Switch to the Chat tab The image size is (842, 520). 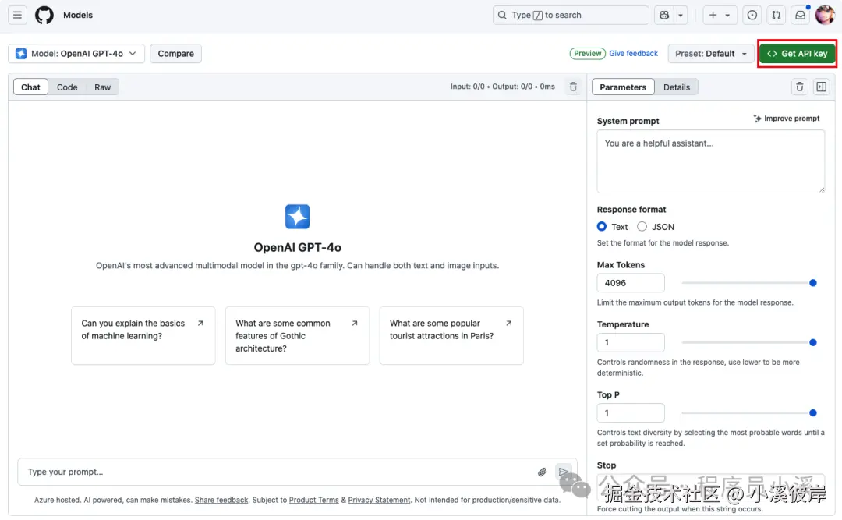tap(30, 87)
